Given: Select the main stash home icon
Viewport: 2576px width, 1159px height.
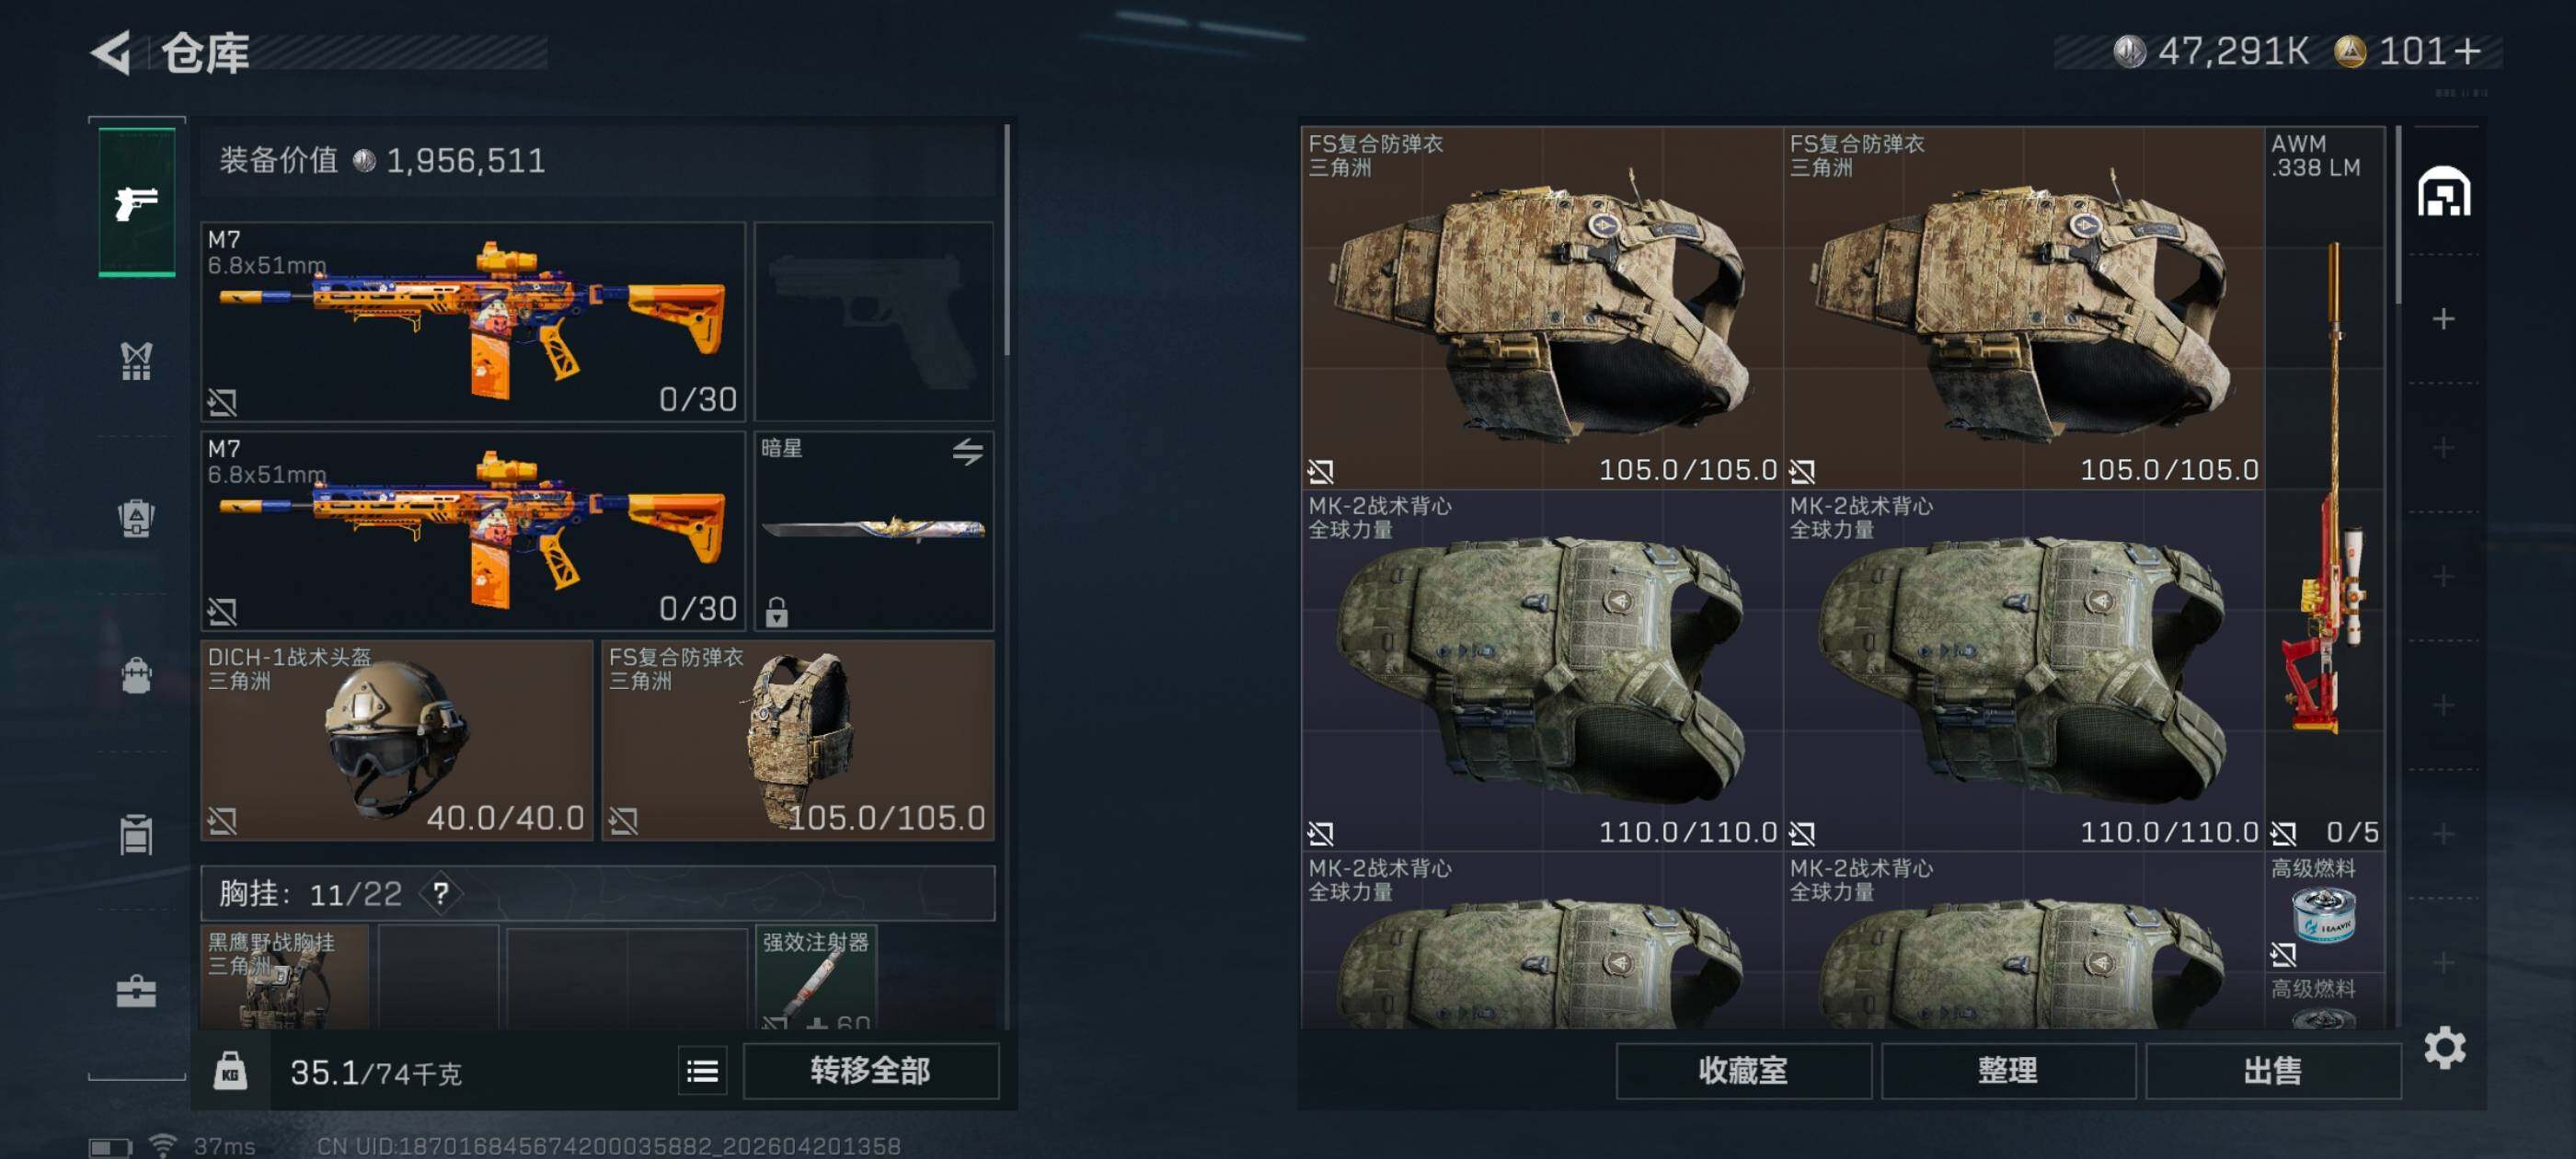Looking at the screenshot, I should [x=2444, y=192].
